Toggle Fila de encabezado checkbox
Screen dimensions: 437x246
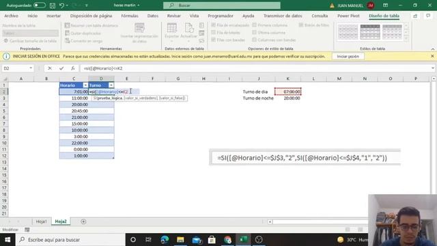pyautogui.click(x=213, y=25)
